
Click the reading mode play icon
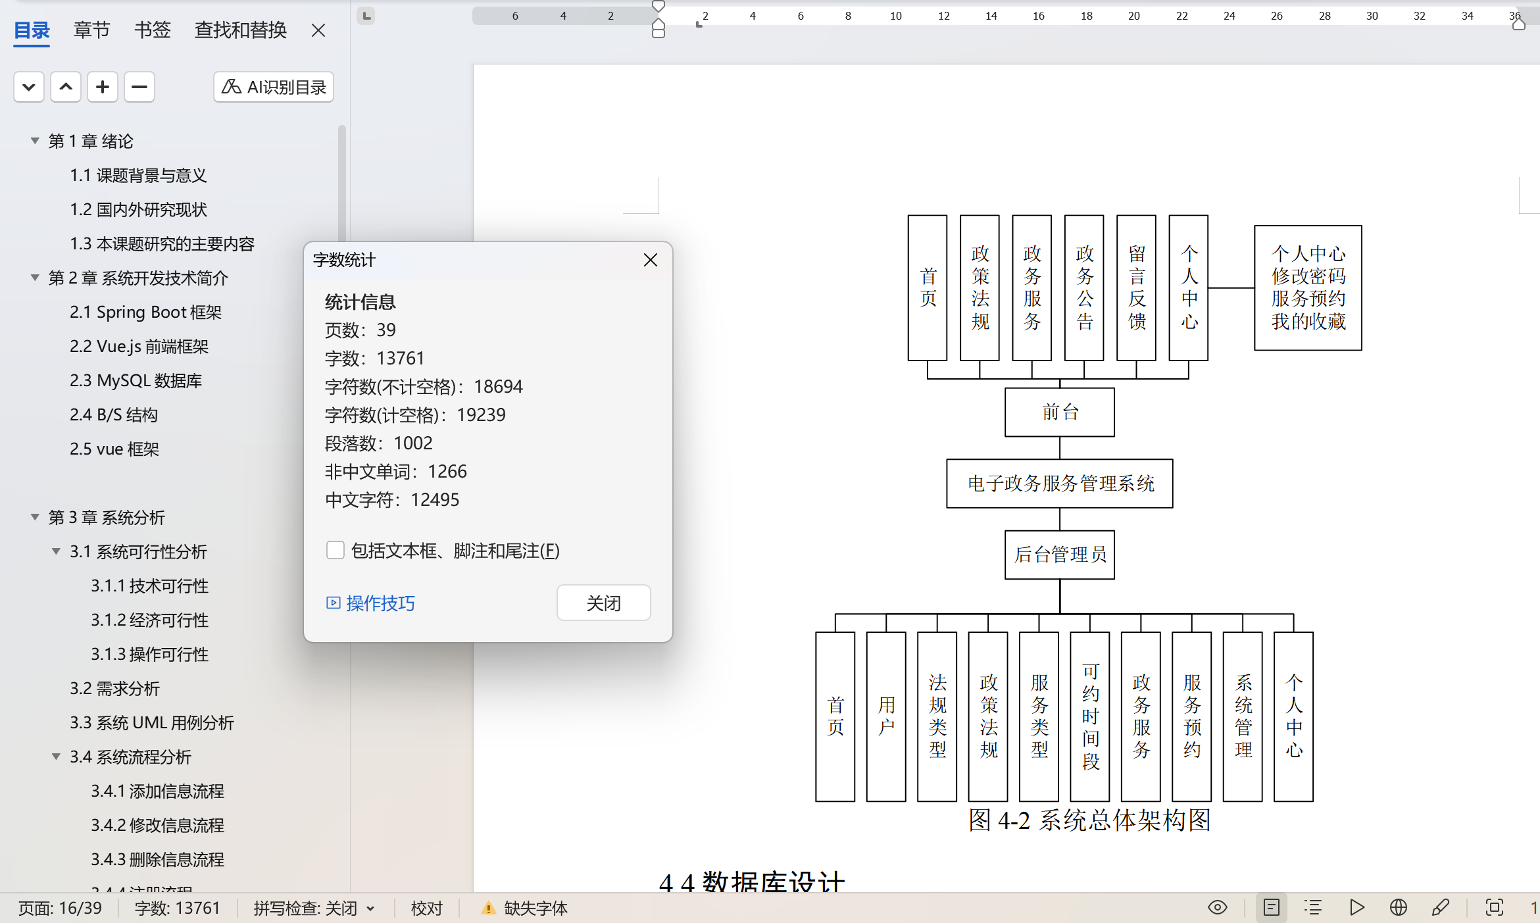pyautogui.click(x=1356, y=908)
